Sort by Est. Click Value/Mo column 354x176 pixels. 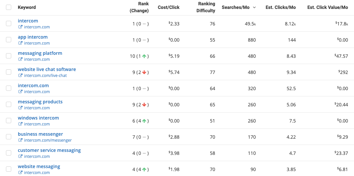pos(328,8)
